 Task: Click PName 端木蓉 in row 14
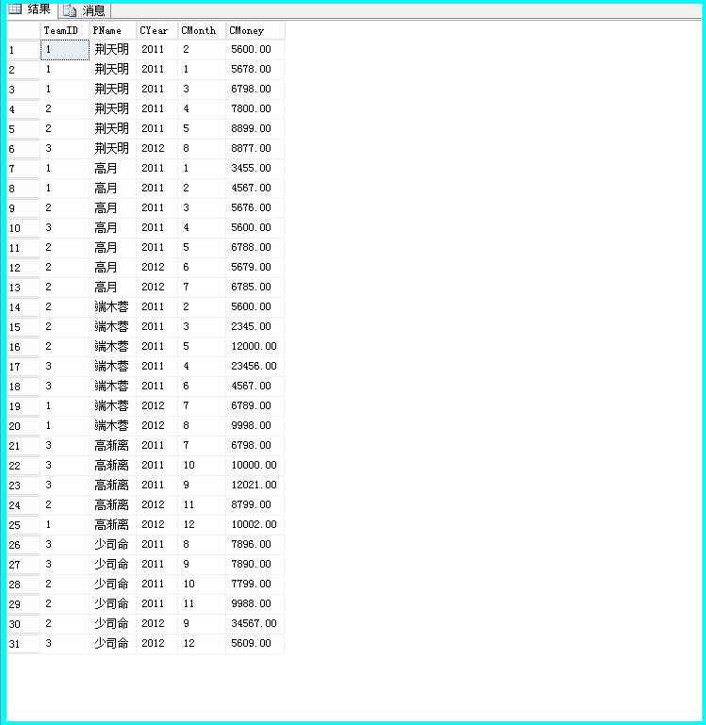tap(111, 306)
